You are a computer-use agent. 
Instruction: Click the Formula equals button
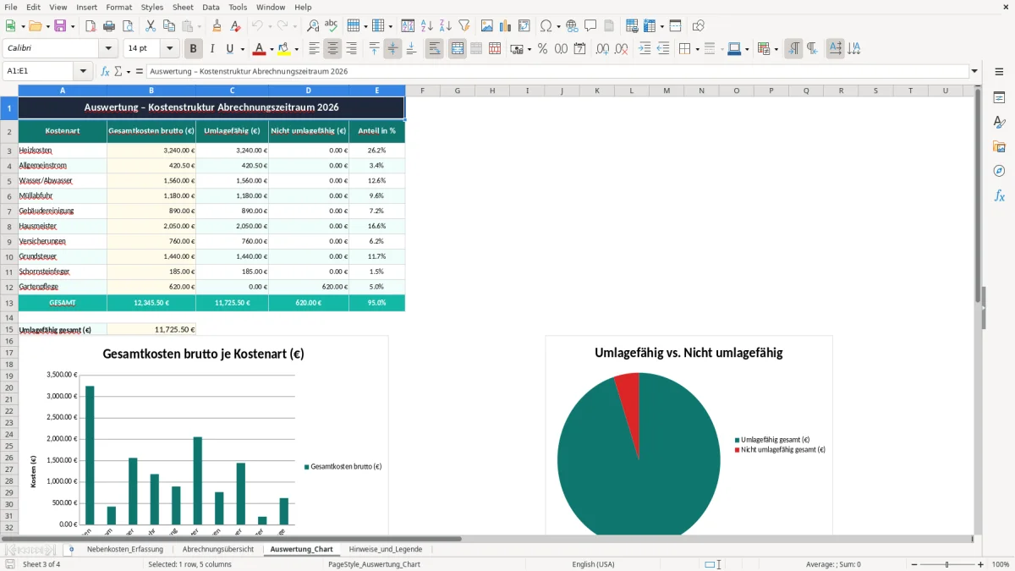point(140,72)
